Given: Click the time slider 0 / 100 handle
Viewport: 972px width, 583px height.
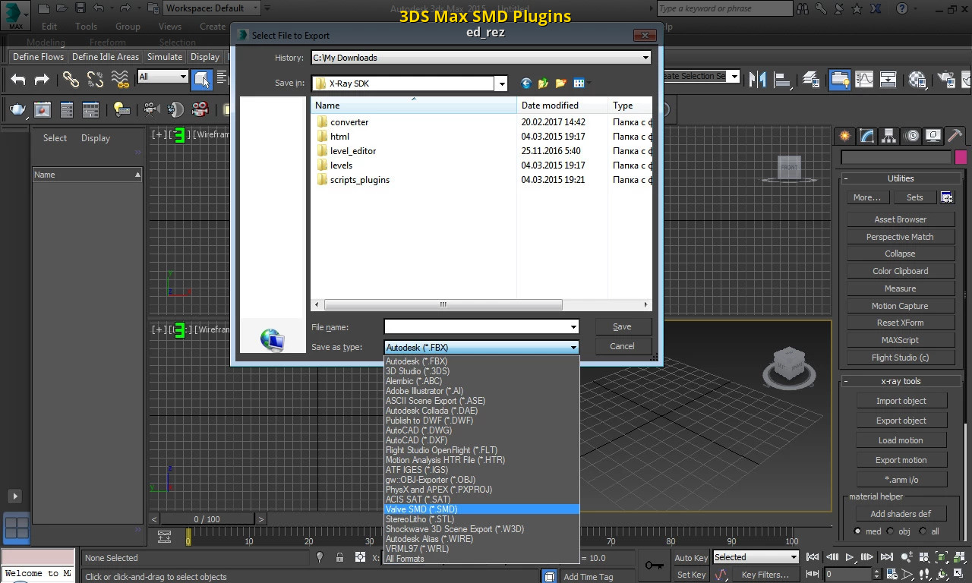Looking at the screenshot, I should pos(207,519).
